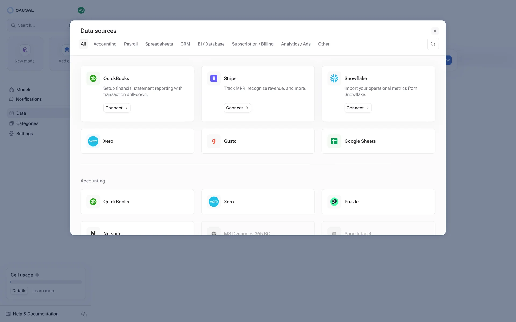Select the Xero card under Accounting
Image resolution: width=516 pixels, height=322 pixels.
(258, 202)
